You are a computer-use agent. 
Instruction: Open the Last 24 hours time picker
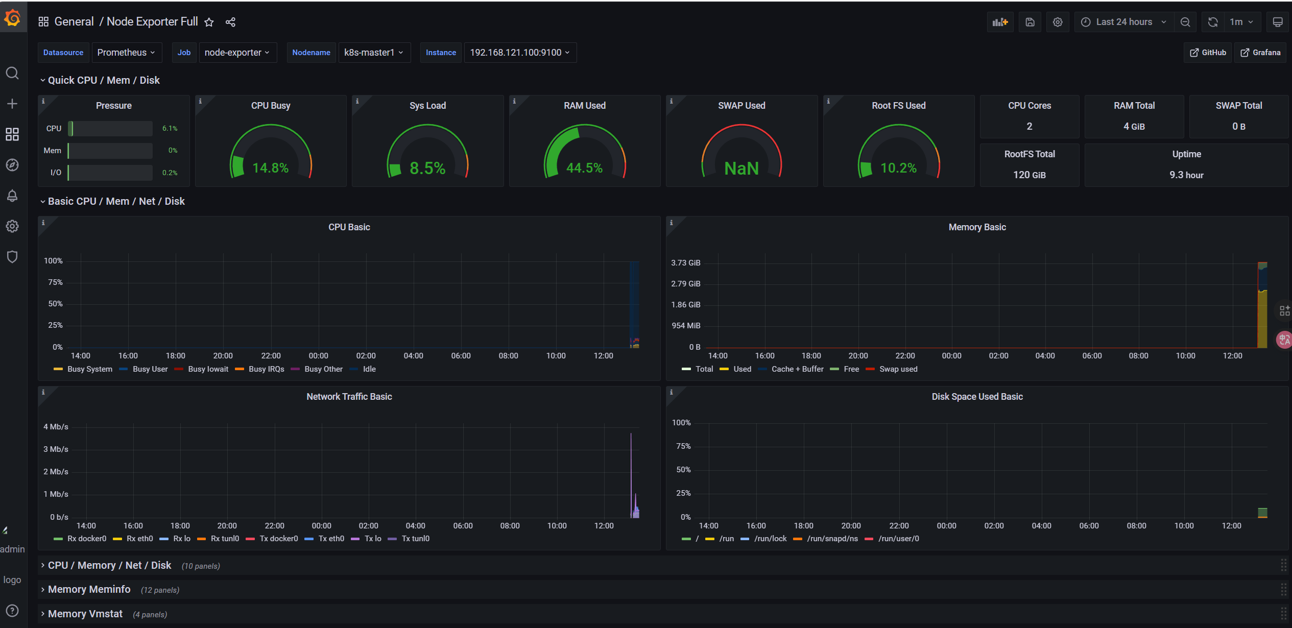click(x=1124, y=22)
